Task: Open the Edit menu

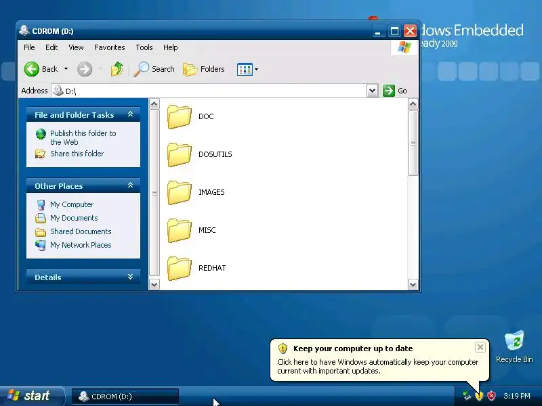Action: pos(51,47)
